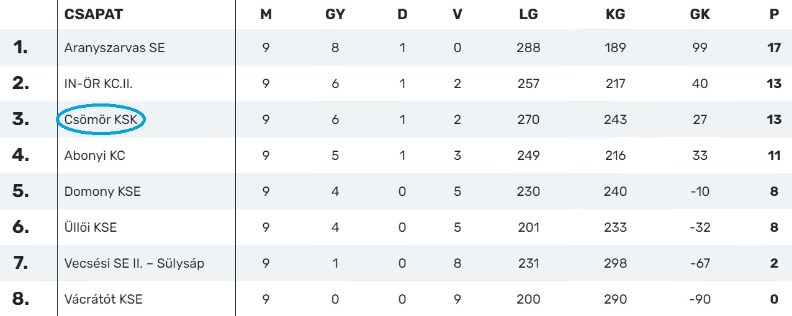Click the Abonyi KC team name
Viewport: 792px width, 316px height.
[95, 156]
